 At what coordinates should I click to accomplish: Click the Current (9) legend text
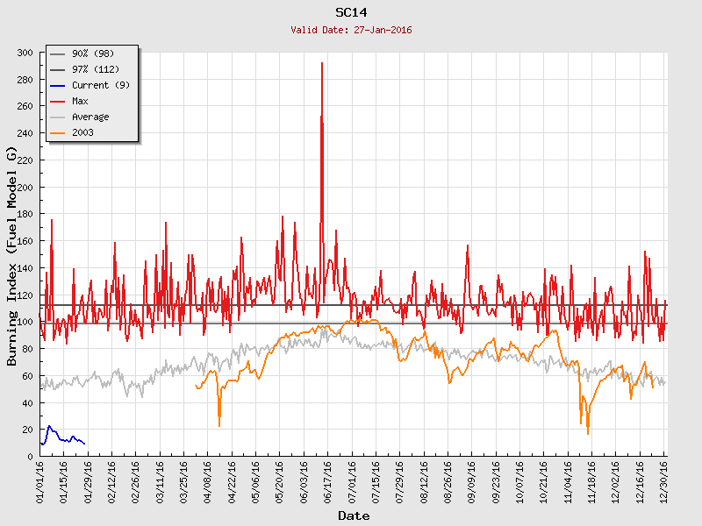click(x=101, y=85)
